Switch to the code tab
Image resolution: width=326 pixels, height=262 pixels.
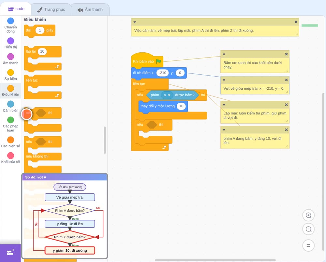pyautogui.click(x=16, y=9)
